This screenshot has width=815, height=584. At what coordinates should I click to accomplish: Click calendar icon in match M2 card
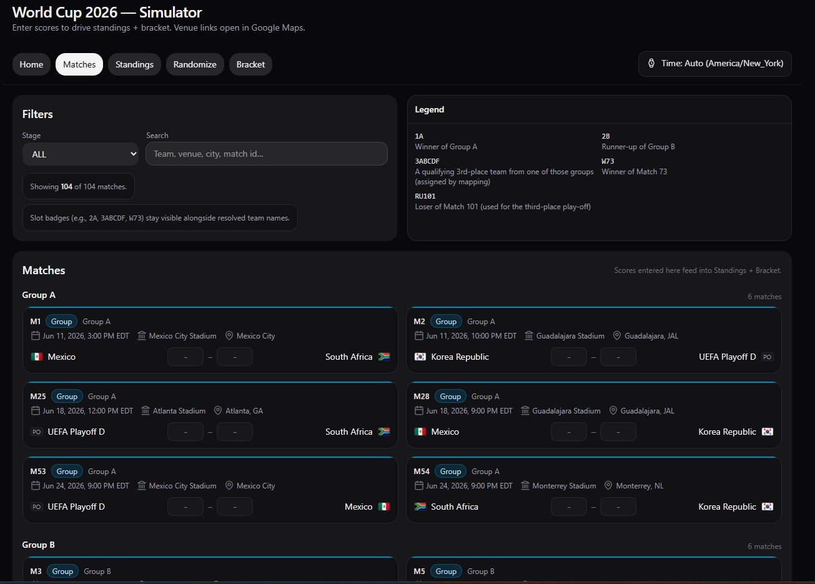[x=418, y=336]
